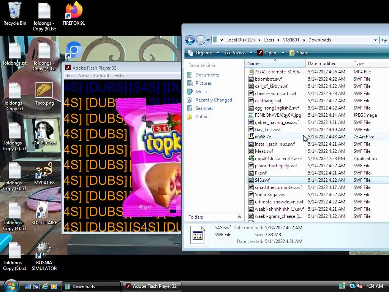Select the BOSNIA SIMULATOR desktop shortcut
This screenshot has width=389, height=292.
pos(44,256)
